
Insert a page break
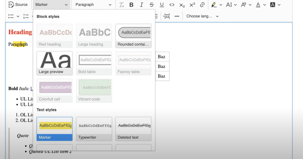pyautogui.click(x=167, y=16)
